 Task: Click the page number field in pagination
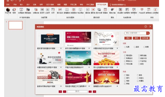coord(77,92)
